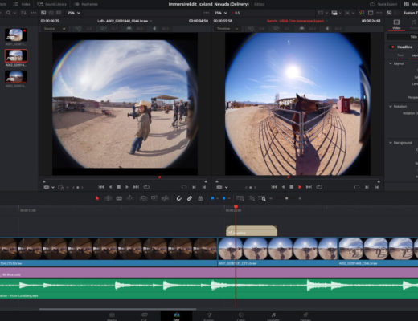
Task: Stop playback in the timeline viewer
Action: [292, 187]
